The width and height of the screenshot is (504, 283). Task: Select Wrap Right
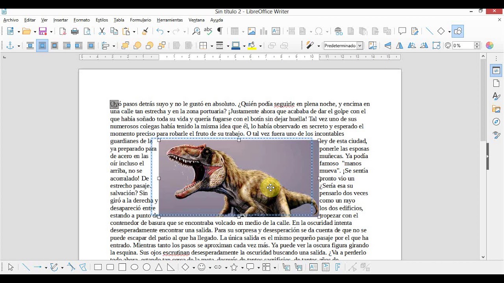point(79,46)
